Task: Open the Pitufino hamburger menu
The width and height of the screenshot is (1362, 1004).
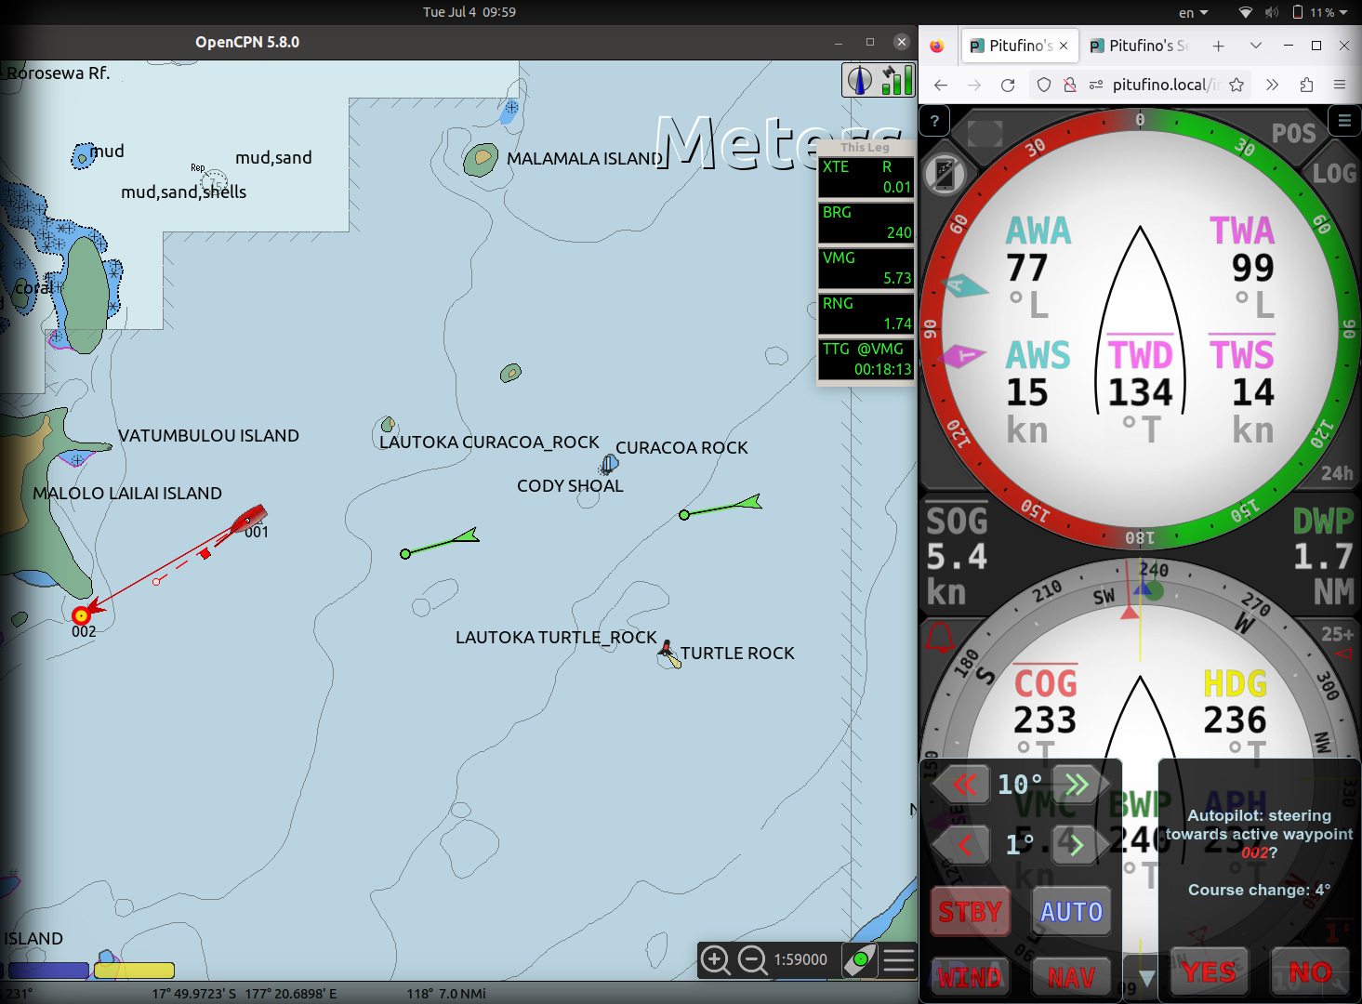Action: (1344, 121)
